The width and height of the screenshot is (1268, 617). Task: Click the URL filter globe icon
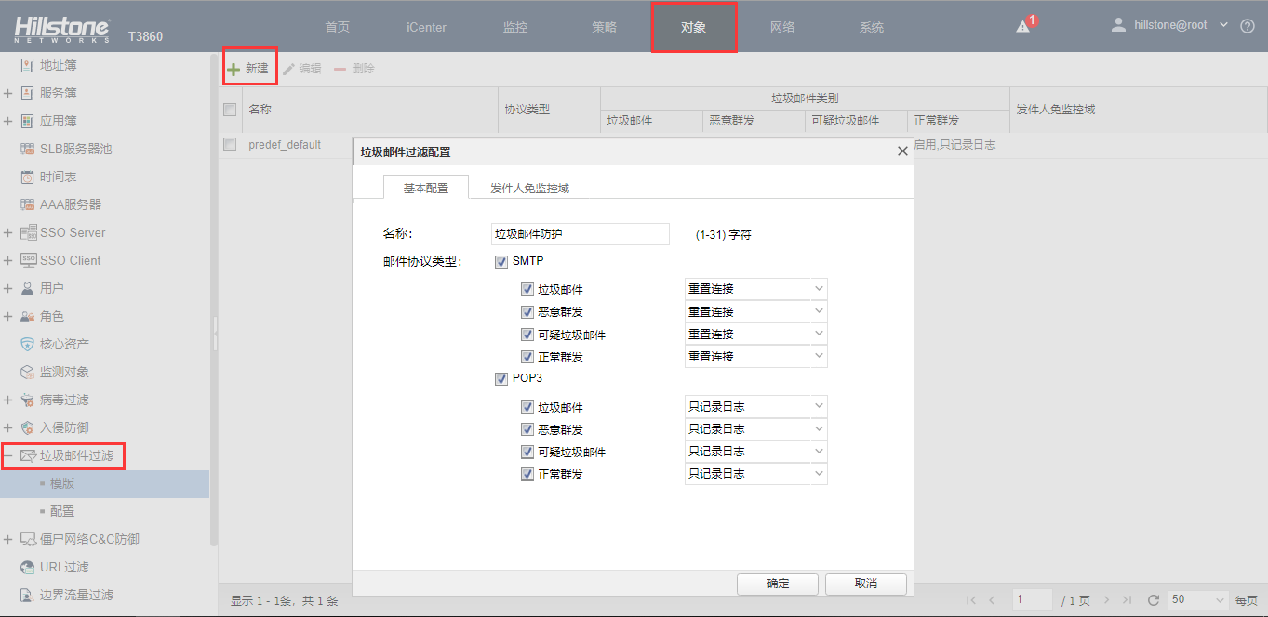tap(28, 567)
